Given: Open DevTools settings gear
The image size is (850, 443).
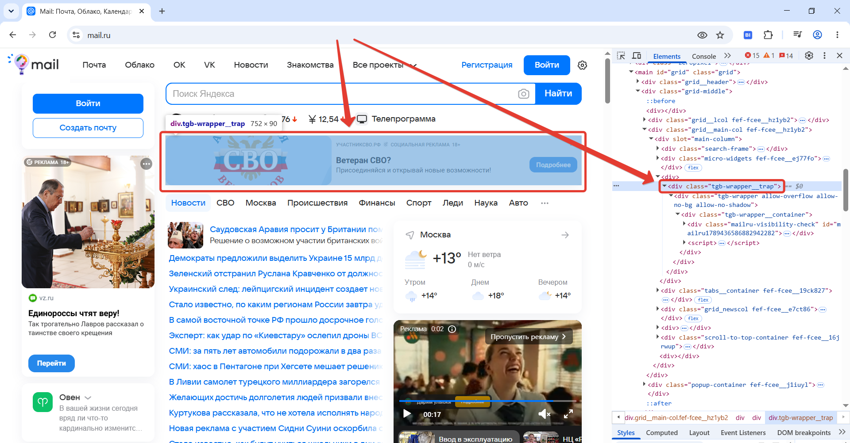Looking at the screenshot, I should [809, 56].
